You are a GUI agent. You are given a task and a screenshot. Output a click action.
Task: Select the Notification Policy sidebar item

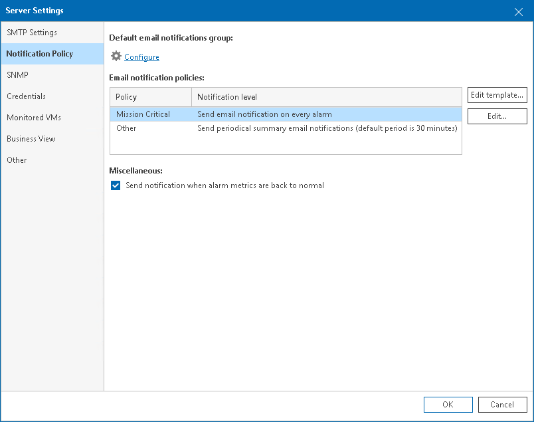tap(40, 54)
